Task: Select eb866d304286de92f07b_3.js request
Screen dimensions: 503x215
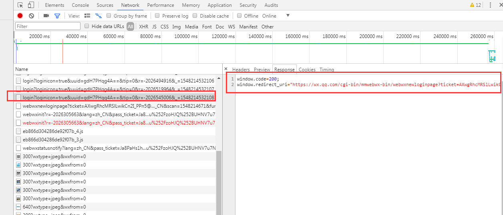Action: pos(115,139)
